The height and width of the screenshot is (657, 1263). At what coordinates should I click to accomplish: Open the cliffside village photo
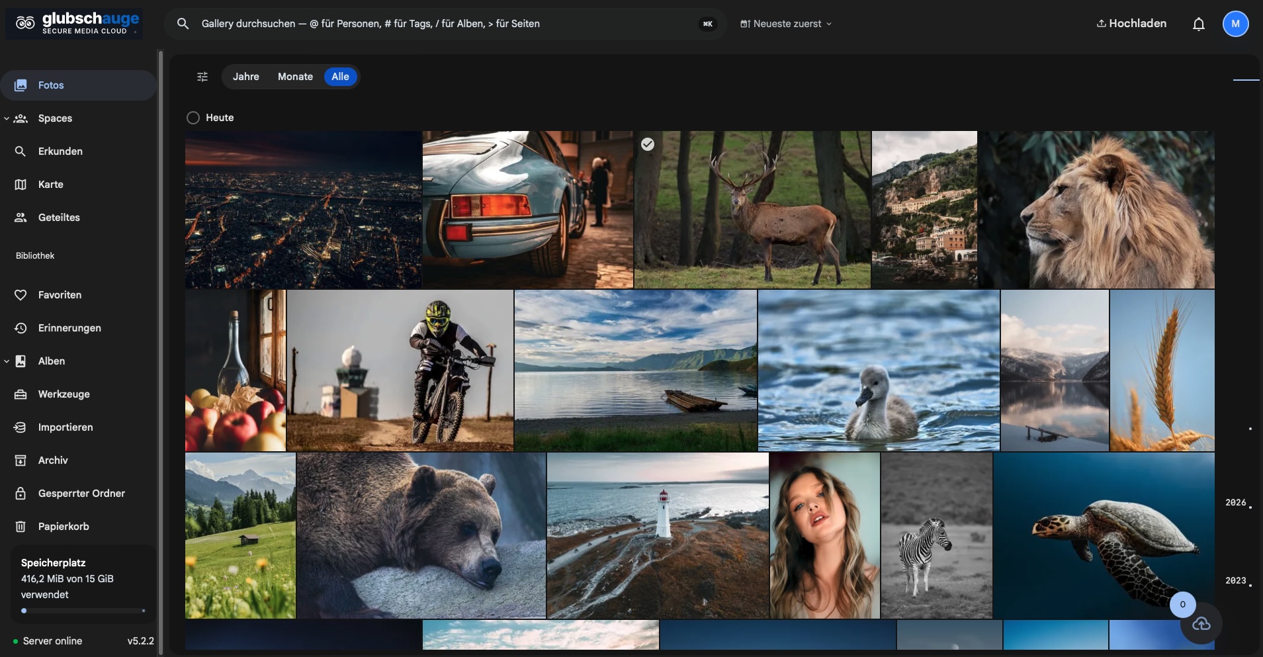(924, 210)
